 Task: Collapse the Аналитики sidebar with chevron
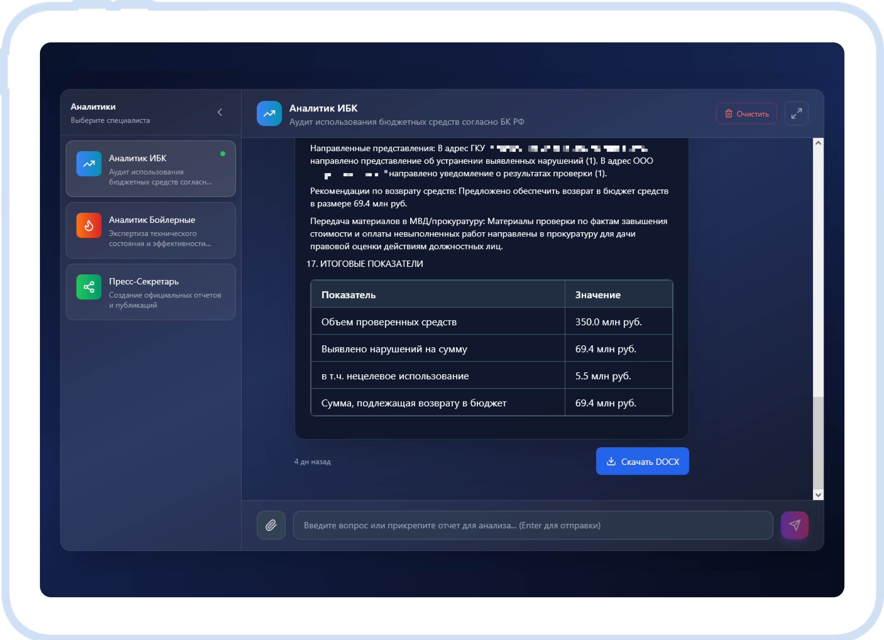pos(220,112)
